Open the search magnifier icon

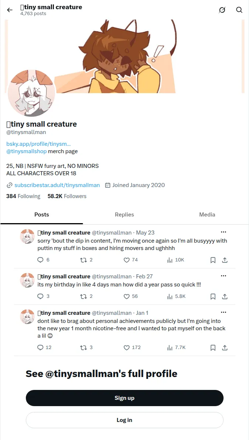point(239,10)
